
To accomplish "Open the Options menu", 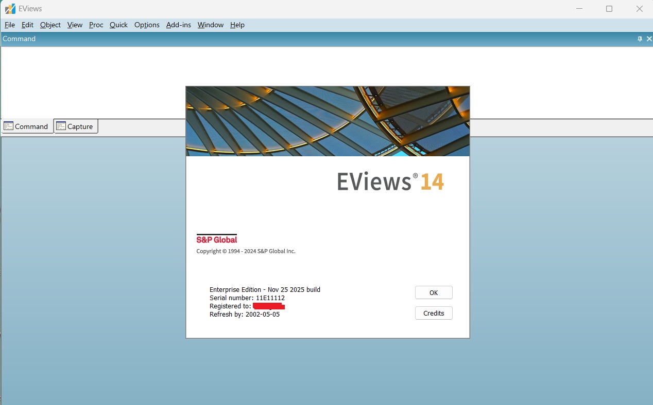I will click(147, 25).
